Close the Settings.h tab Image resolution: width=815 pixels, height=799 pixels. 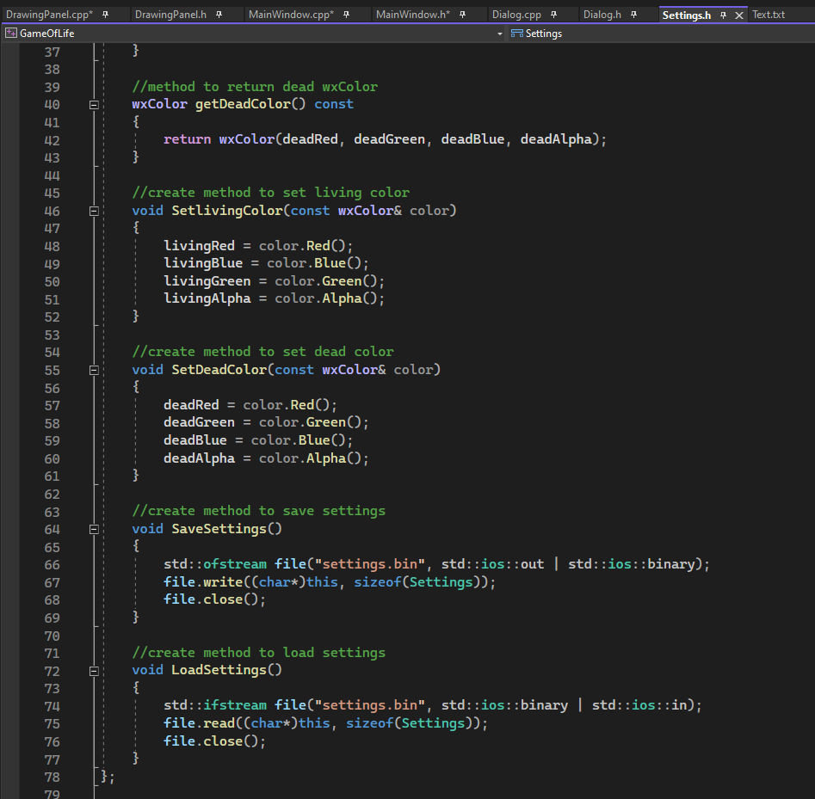pos(738,15)
